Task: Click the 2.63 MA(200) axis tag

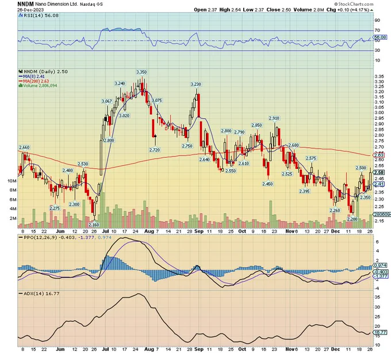Action: [379, 155]
